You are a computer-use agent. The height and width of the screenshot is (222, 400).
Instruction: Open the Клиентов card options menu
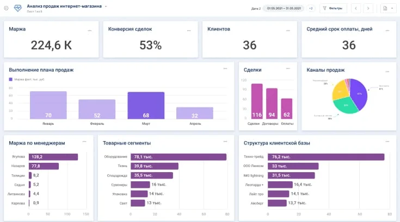(288, 30)
